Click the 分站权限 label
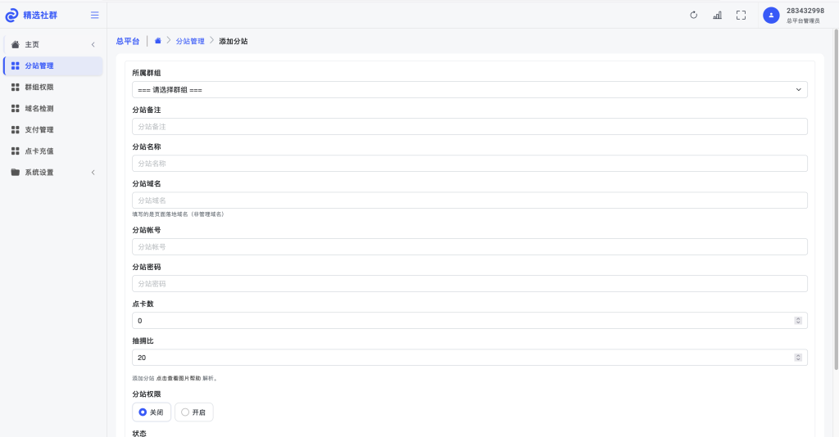The height and width of the screenshot is (437, 839). 147,394
